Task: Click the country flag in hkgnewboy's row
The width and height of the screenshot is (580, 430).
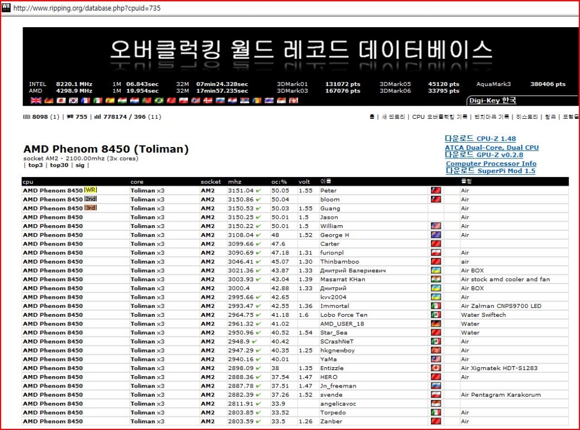Action: tap(436, 350)
